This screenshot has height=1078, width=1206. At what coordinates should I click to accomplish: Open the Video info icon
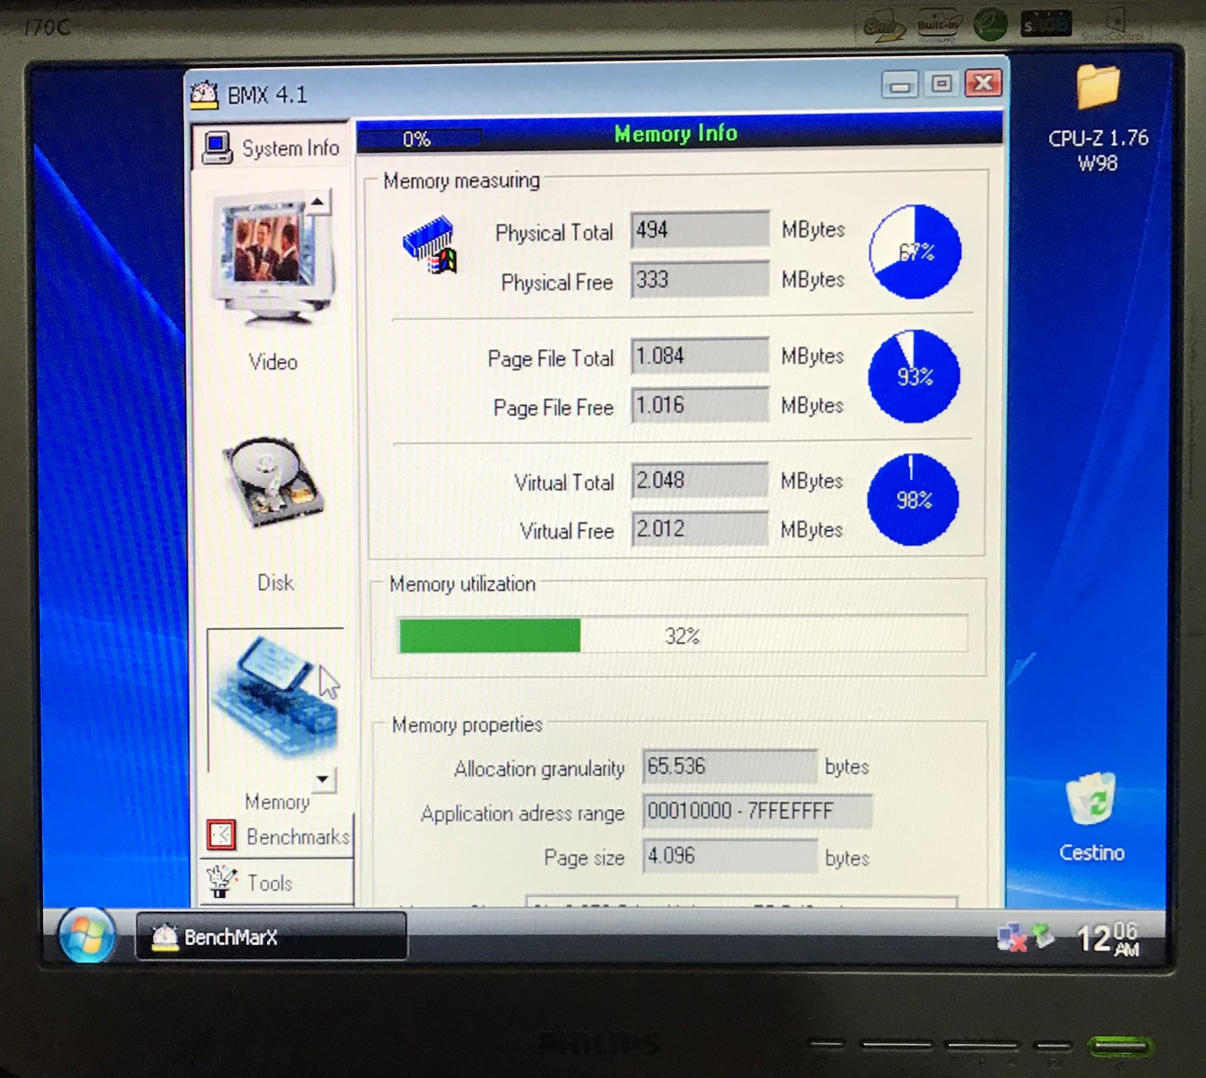[x=270, y=259]
